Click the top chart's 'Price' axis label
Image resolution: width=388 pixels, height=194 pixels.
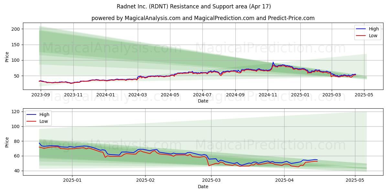point(7,56)
